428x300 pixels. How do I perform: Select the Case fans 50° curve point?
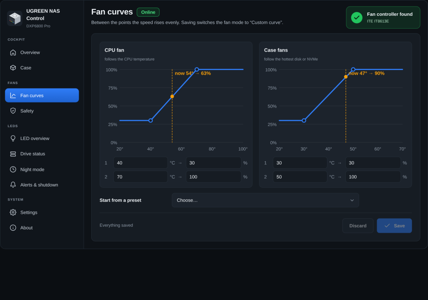tap(353, 70)
